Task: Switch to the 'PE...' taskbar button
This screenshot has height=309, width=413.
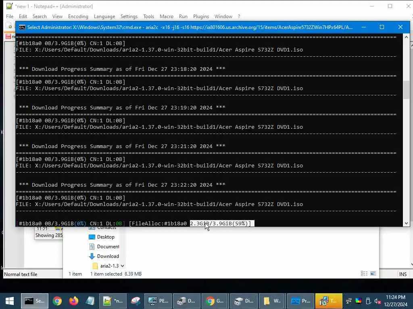Action: tap(158, 301)
